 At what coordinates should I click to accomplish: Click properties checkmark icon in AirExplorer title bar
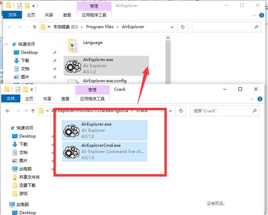tap(20, 6)
